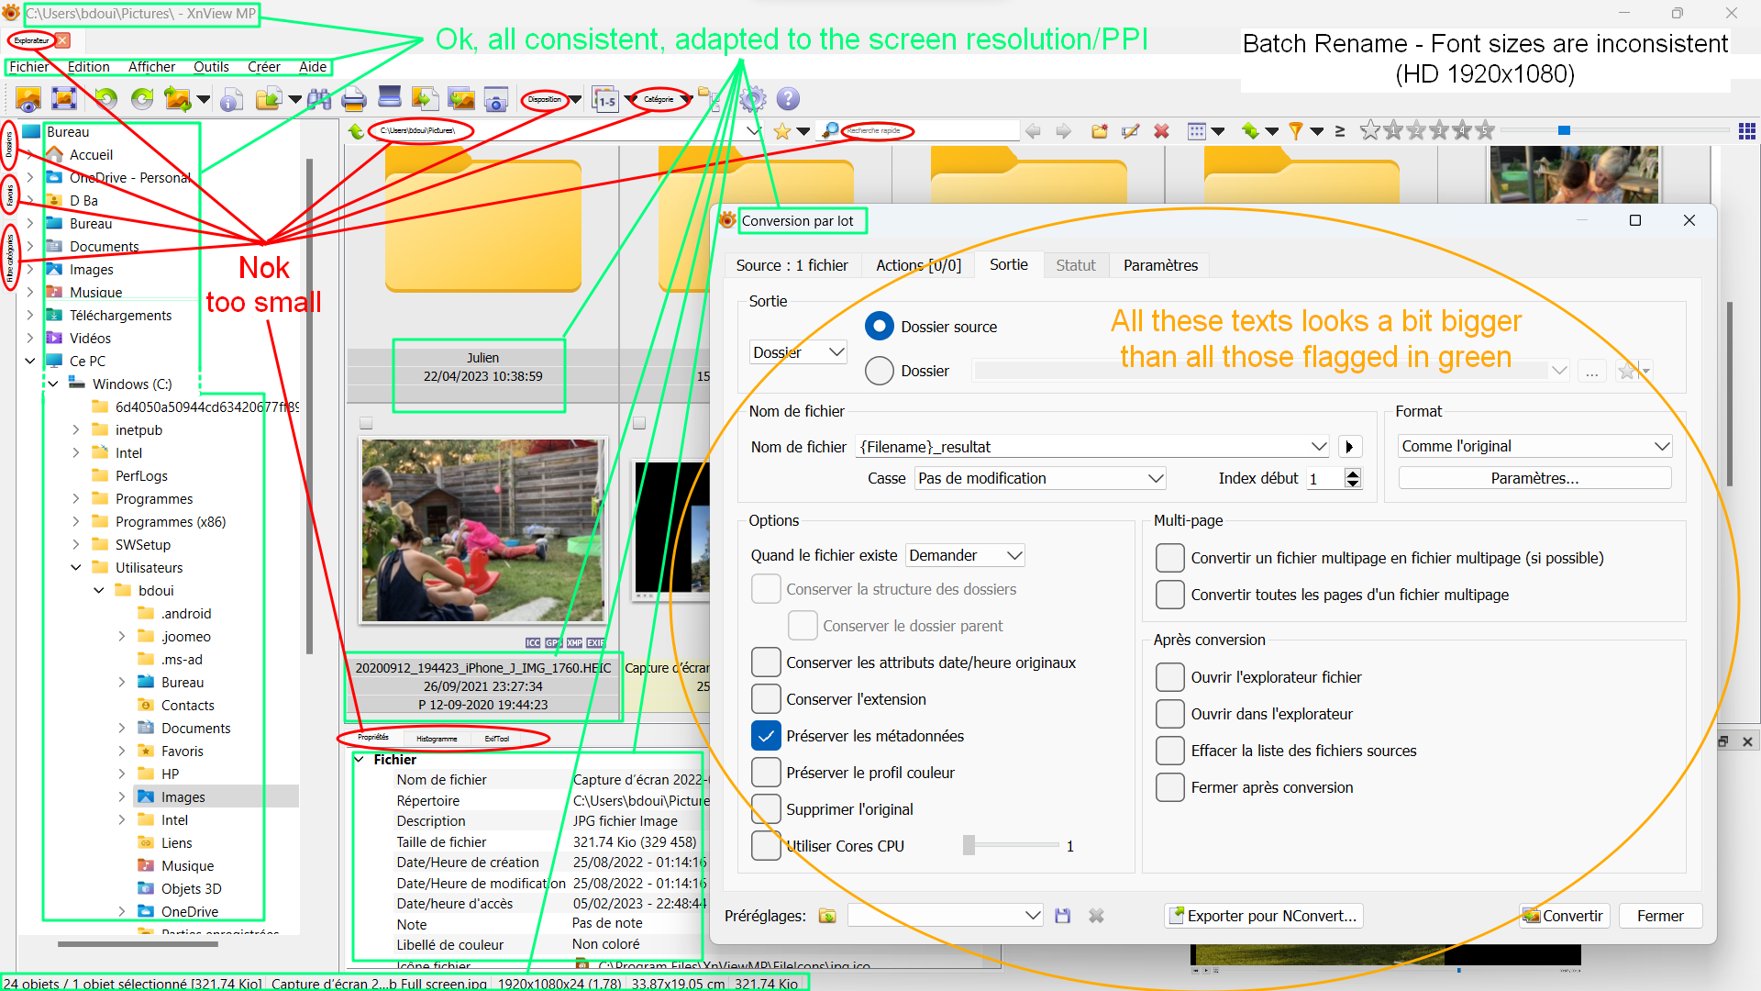Collapse the Utilisateurs tree folder
Screen dimensions: 1761x991
coord(76,568)
